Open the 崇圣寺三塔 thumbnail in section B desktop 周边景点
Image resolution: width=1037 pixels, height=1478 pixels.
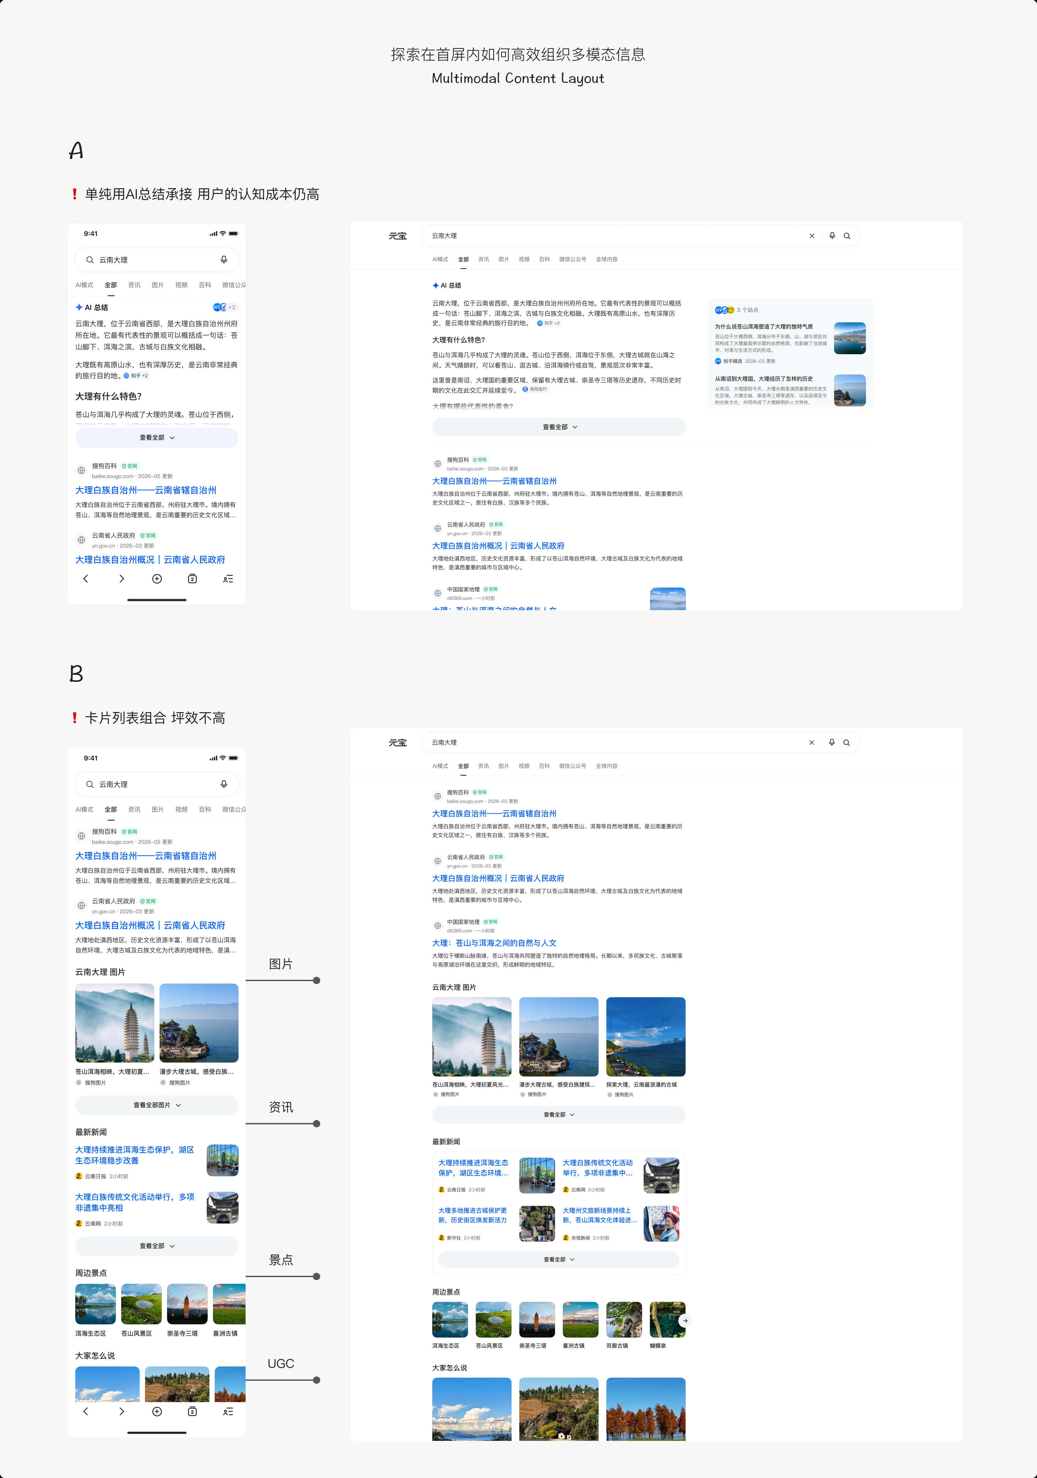[x=537, y=1320]
